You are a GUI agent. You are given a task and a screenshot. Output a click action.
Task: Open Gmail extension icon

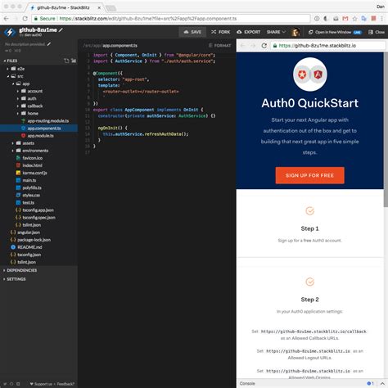point(345,19)
